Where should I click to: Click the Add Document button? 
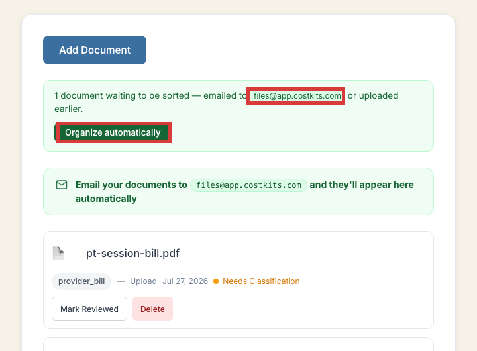95,50
